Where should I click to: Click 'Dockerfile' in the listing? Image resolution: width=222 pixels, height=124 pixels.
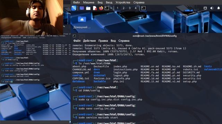pos(101,66)
